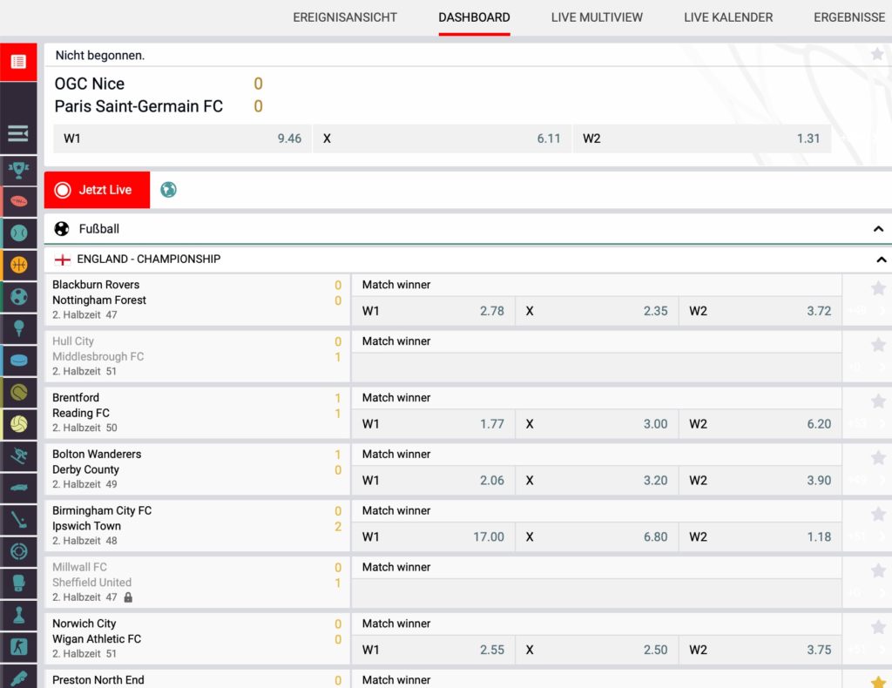Pick W2 3.75 for Wigan Athletic FC
The image size is (892, 688).
(760, 650)
